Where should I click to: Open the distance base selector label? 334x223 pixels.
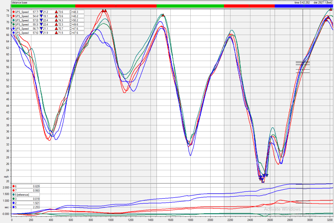tap(19, 2)
